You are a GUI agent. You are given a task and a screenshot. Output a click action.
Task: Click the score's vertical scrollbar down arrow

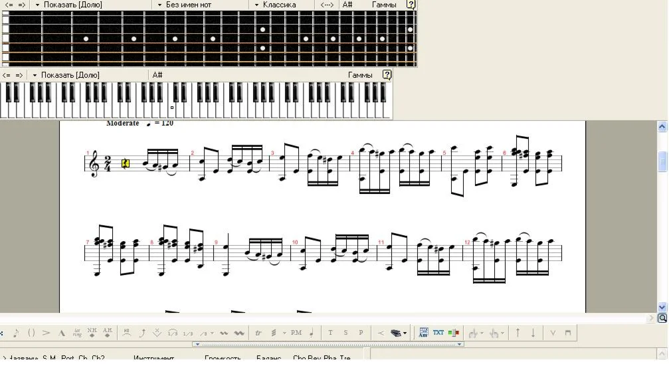tap(662, 307)
